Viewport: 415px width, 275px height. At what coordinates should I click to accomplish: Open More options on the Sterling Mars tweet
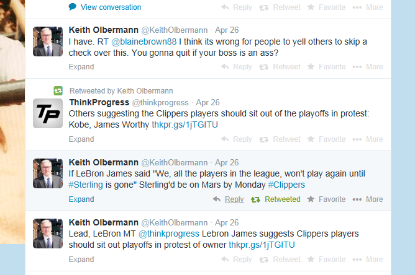click(367, 199)
